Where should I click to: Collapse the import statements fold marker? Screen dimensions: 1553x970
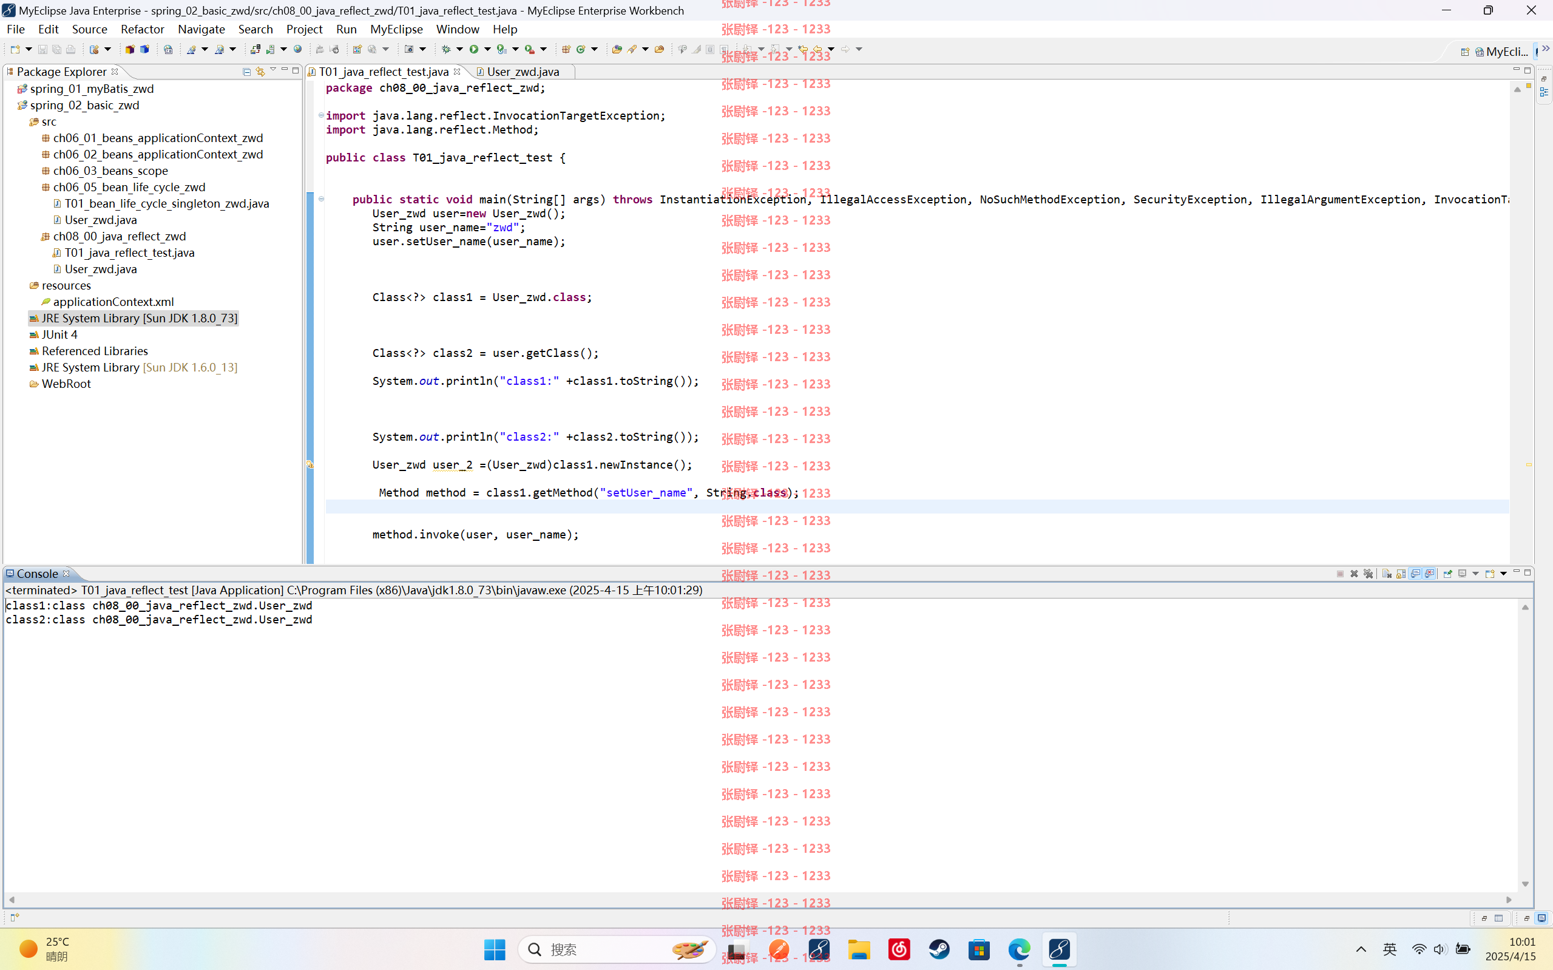[x=321, y=115]
